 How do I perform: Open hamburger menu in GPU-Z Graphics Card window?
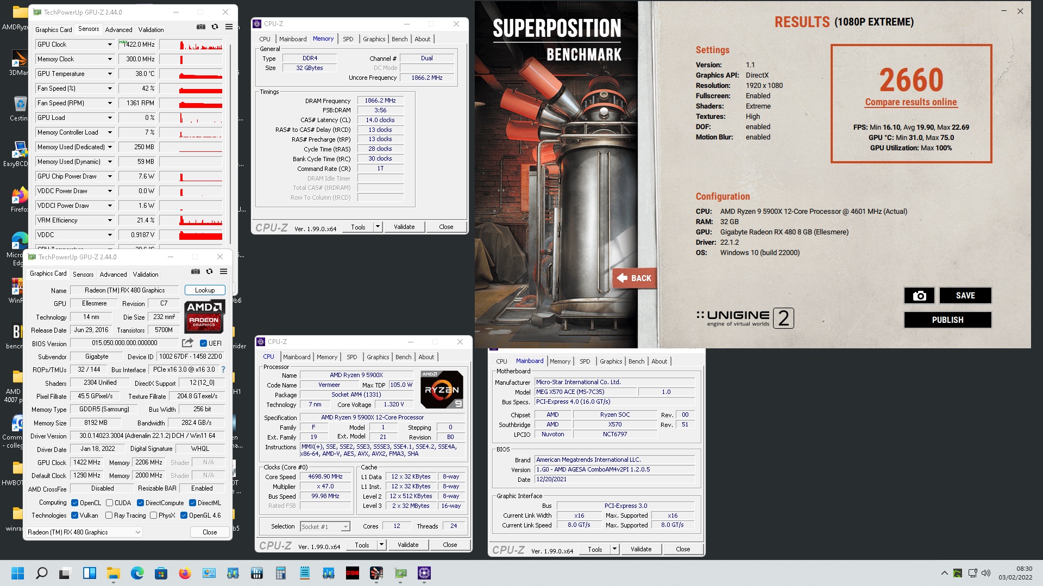pos(223,271)
